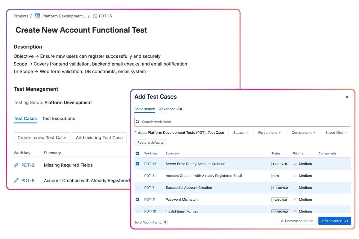
Task: Close the Add Test Cases dialog
Action: point(347,97)
